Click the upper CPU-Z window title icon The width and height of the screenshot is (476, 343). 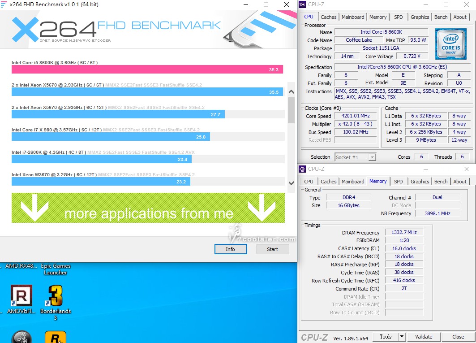(302, 4)
